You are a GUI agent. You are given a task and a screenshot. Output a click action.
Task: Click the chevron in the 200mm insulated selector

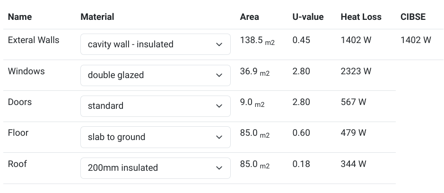click(x=219, y=168)
